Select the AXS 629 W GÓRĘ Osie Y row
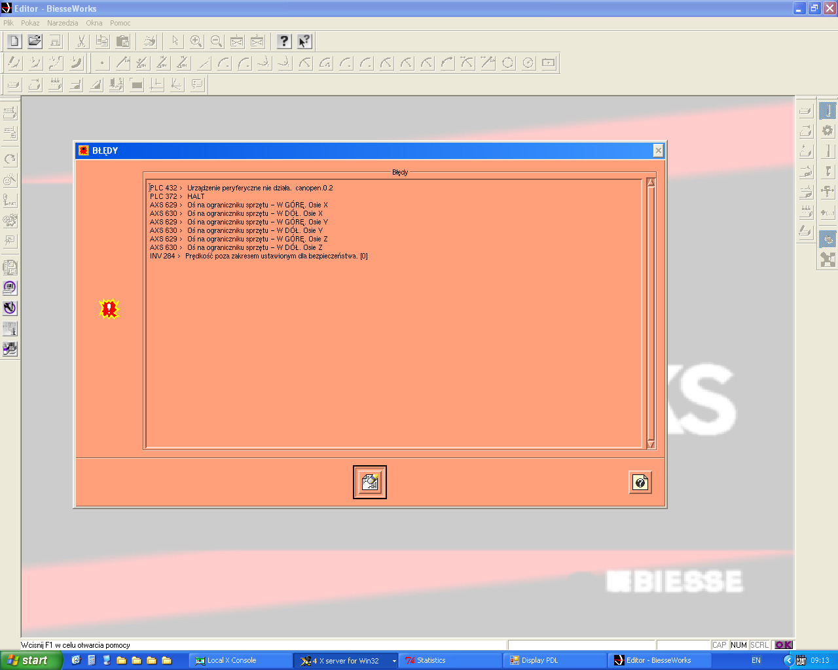Screen dimensions: 838x670 pos(238,222)
